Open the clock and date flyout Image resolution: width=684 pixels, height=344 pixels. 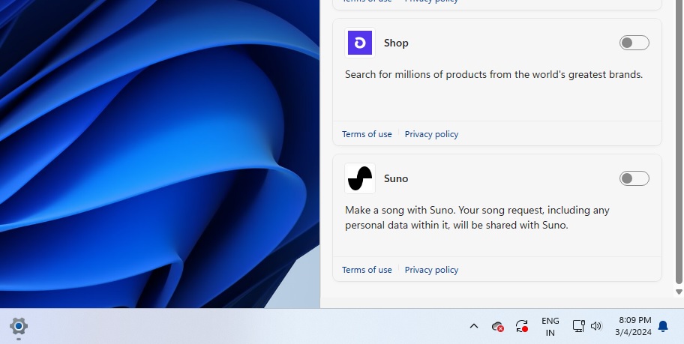634,326
